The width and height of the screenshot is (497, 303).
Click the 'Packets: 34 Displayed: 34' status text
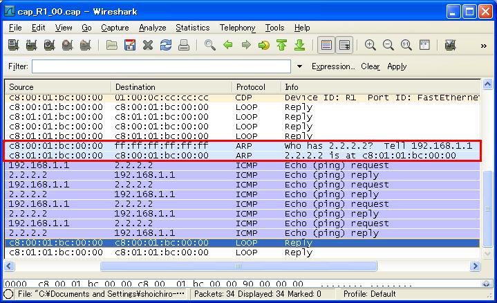click(258, 294)
